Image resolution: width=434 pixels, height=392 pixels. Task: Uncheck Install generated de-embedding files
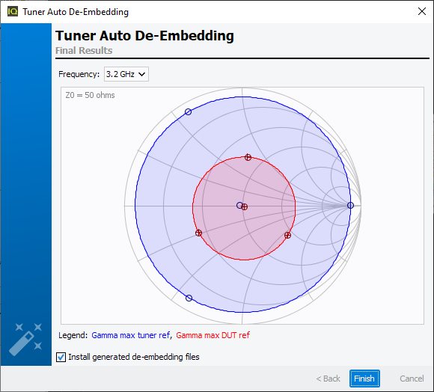click(x=61, y=357)
